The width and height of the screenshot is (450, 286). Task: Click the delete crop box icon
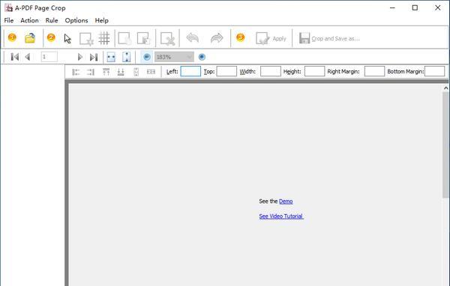point(167,38)
